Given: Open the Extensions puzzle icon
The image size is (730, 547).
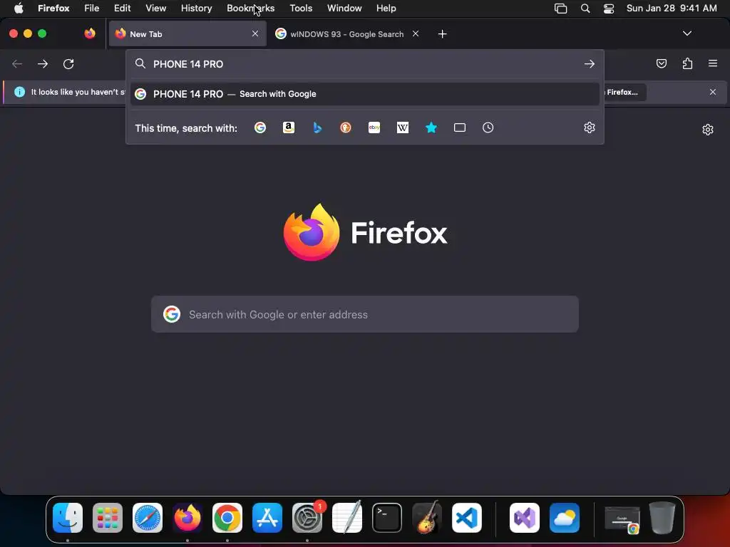Looking at the screenshot, I should [687, 63].
